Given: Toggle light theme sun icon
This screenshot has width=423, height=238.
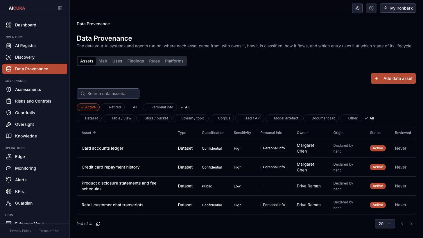Looking at the screenshot, I should 357,8.
